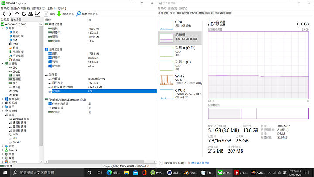Open Task View on taskbar
This screenshot has width=314, height=177.
[99, 173]
